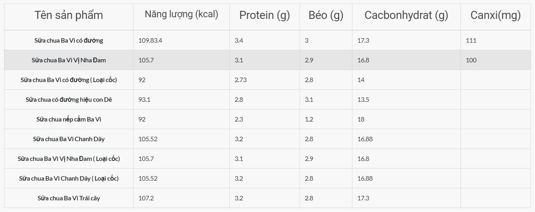
Task: Click the 'Béo (g)' column header
Action: pos(326,15)
